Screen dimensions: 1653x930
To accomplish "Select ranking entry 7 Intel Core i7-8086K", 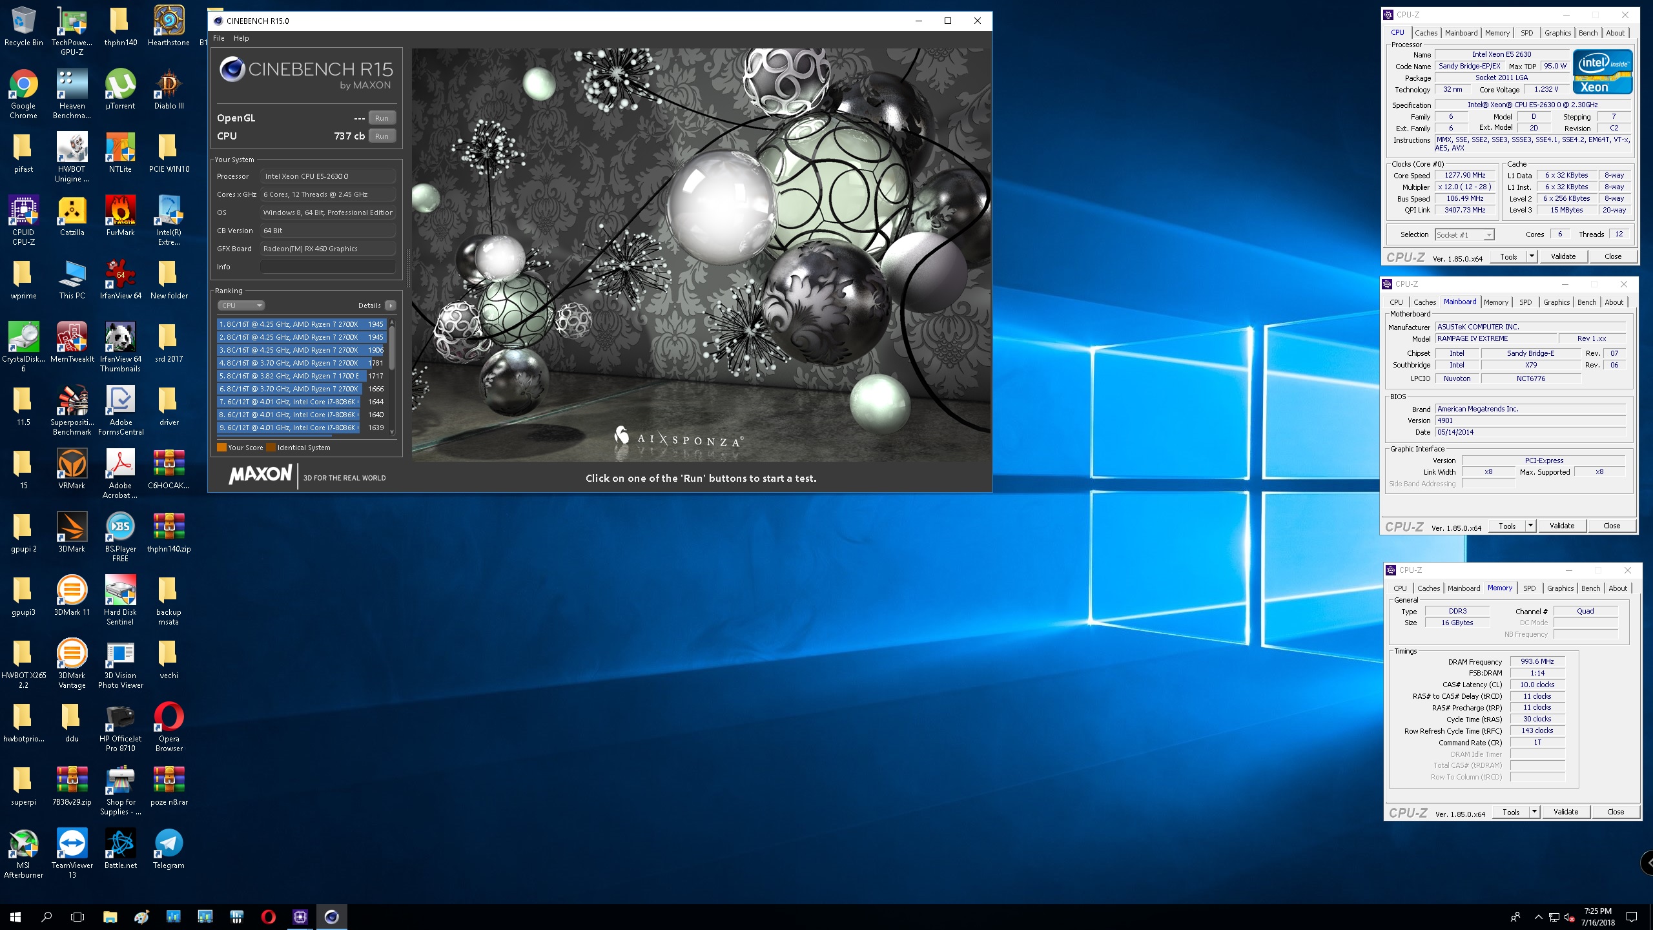I will tap(302, 402).
